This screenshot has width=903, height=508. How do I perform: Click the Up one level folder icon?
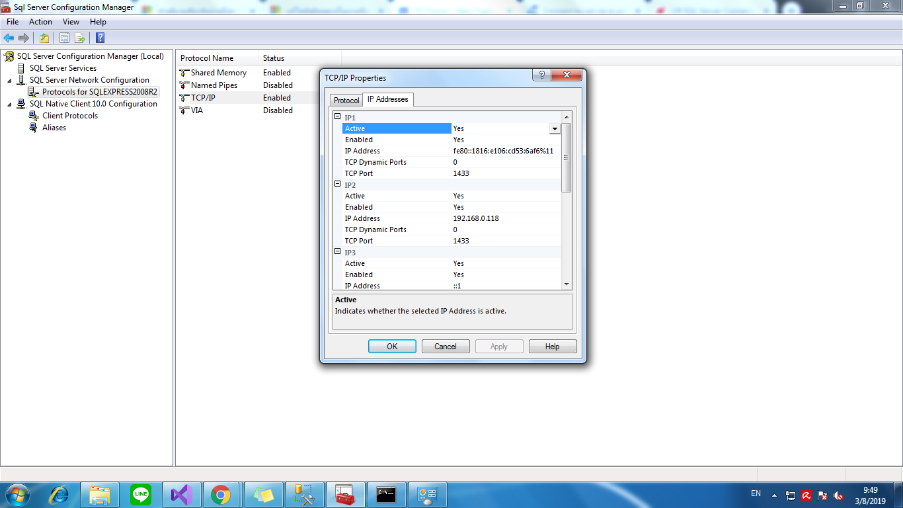click(x=44, y=38)
